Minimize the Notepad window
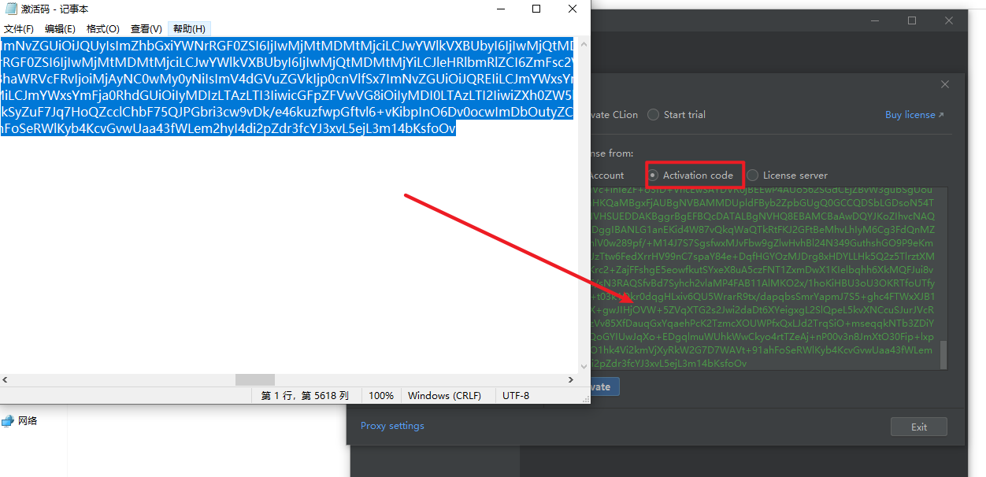 point(500,9)
